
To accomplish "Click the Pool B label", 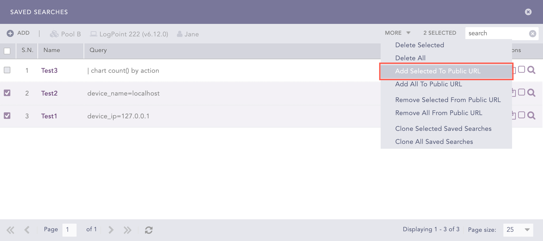I will [x=71, y=34].
